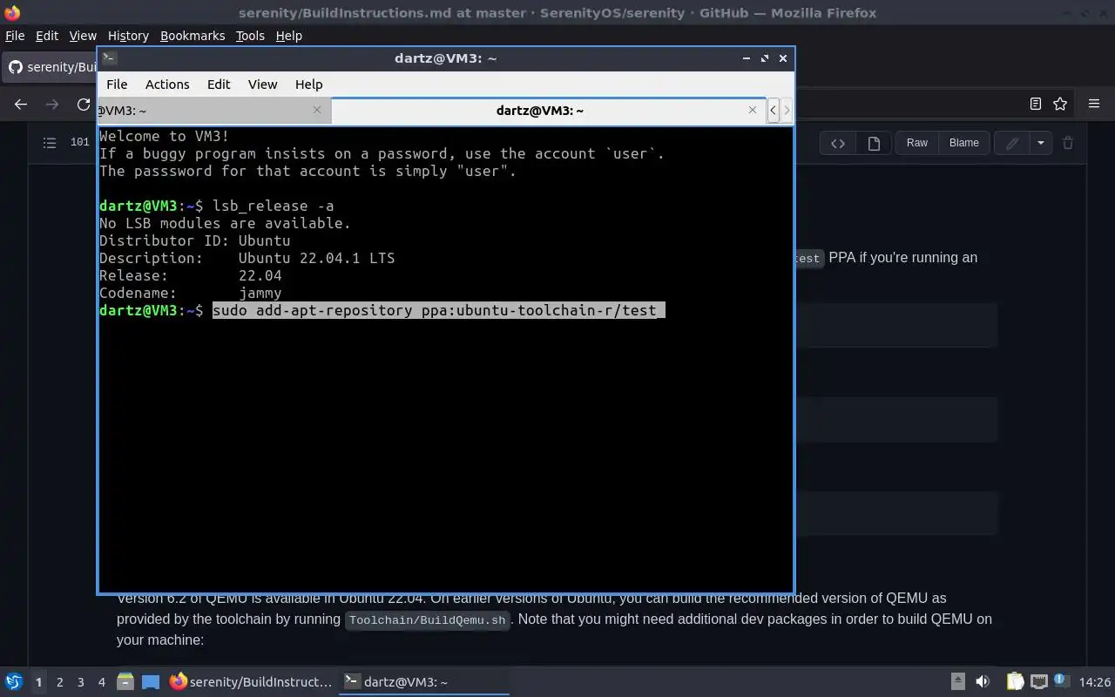Show desktop using panel icon
1115x697 pixels.
click(x=151, y=682)
